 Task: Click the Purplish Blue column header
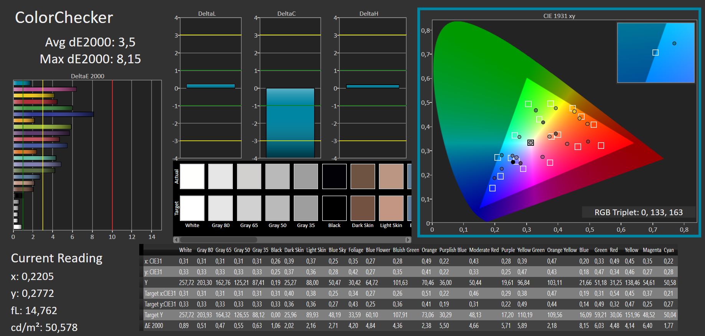(x=453, y=250)
